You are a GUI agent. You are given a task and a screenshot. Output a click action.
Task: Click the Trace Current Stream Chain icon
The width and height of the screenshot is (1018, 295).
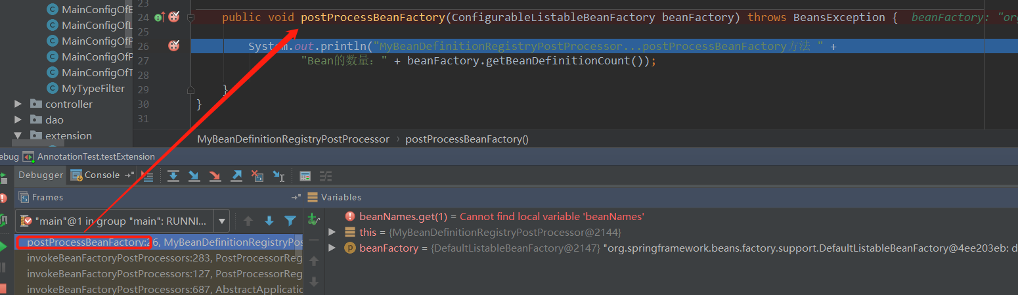point(325,175)
